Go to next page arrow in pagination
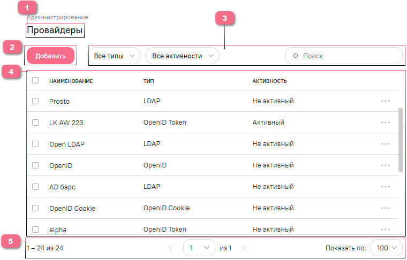Viewport: 407px width, 260px height. (x=244, y=248)
